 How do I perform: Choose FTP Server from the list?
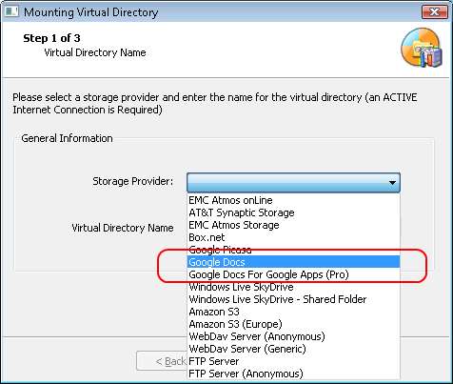tap(293, 361)
